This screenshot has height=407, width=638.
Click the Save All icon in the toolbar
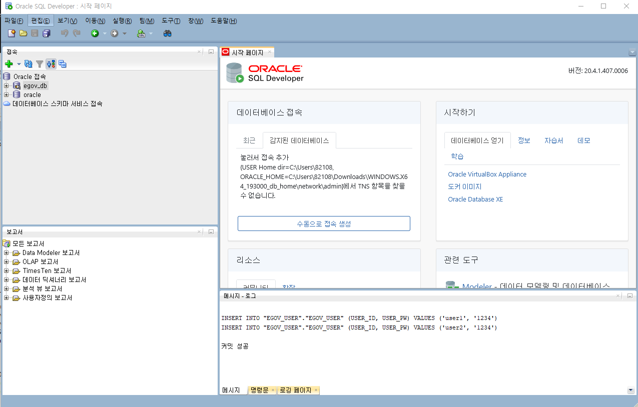coord(47,33)
